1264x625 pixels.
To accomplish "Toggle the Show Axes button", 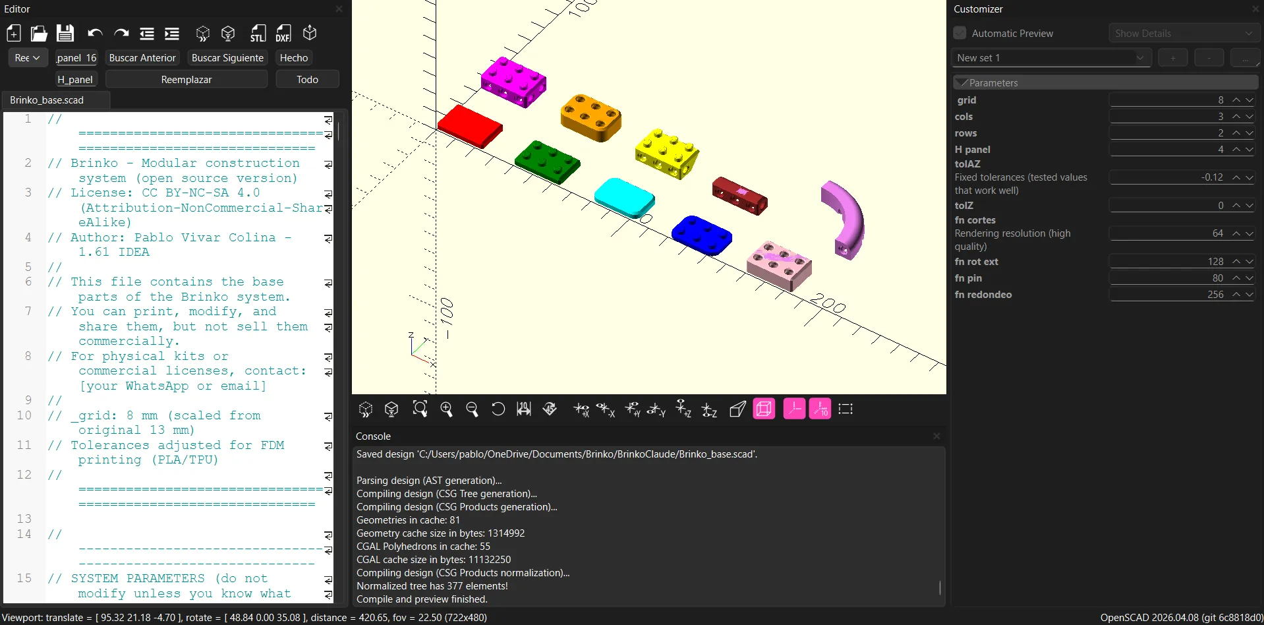I will click(794, 409).
